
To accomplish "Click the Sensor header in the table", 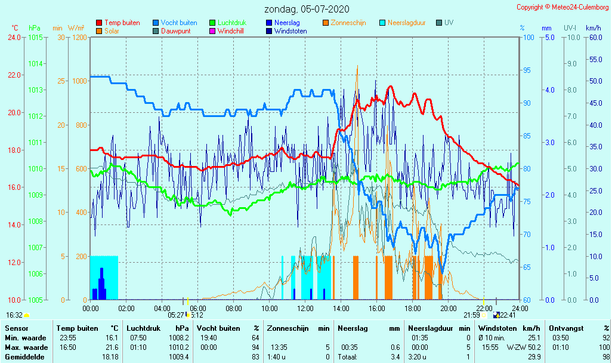I will coord(16,328).
